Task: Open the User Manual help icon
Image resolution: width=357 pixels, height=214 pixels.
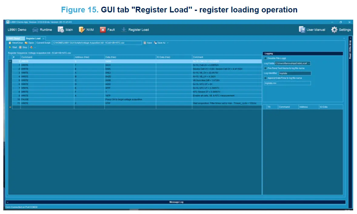Action: coord(302,30)
